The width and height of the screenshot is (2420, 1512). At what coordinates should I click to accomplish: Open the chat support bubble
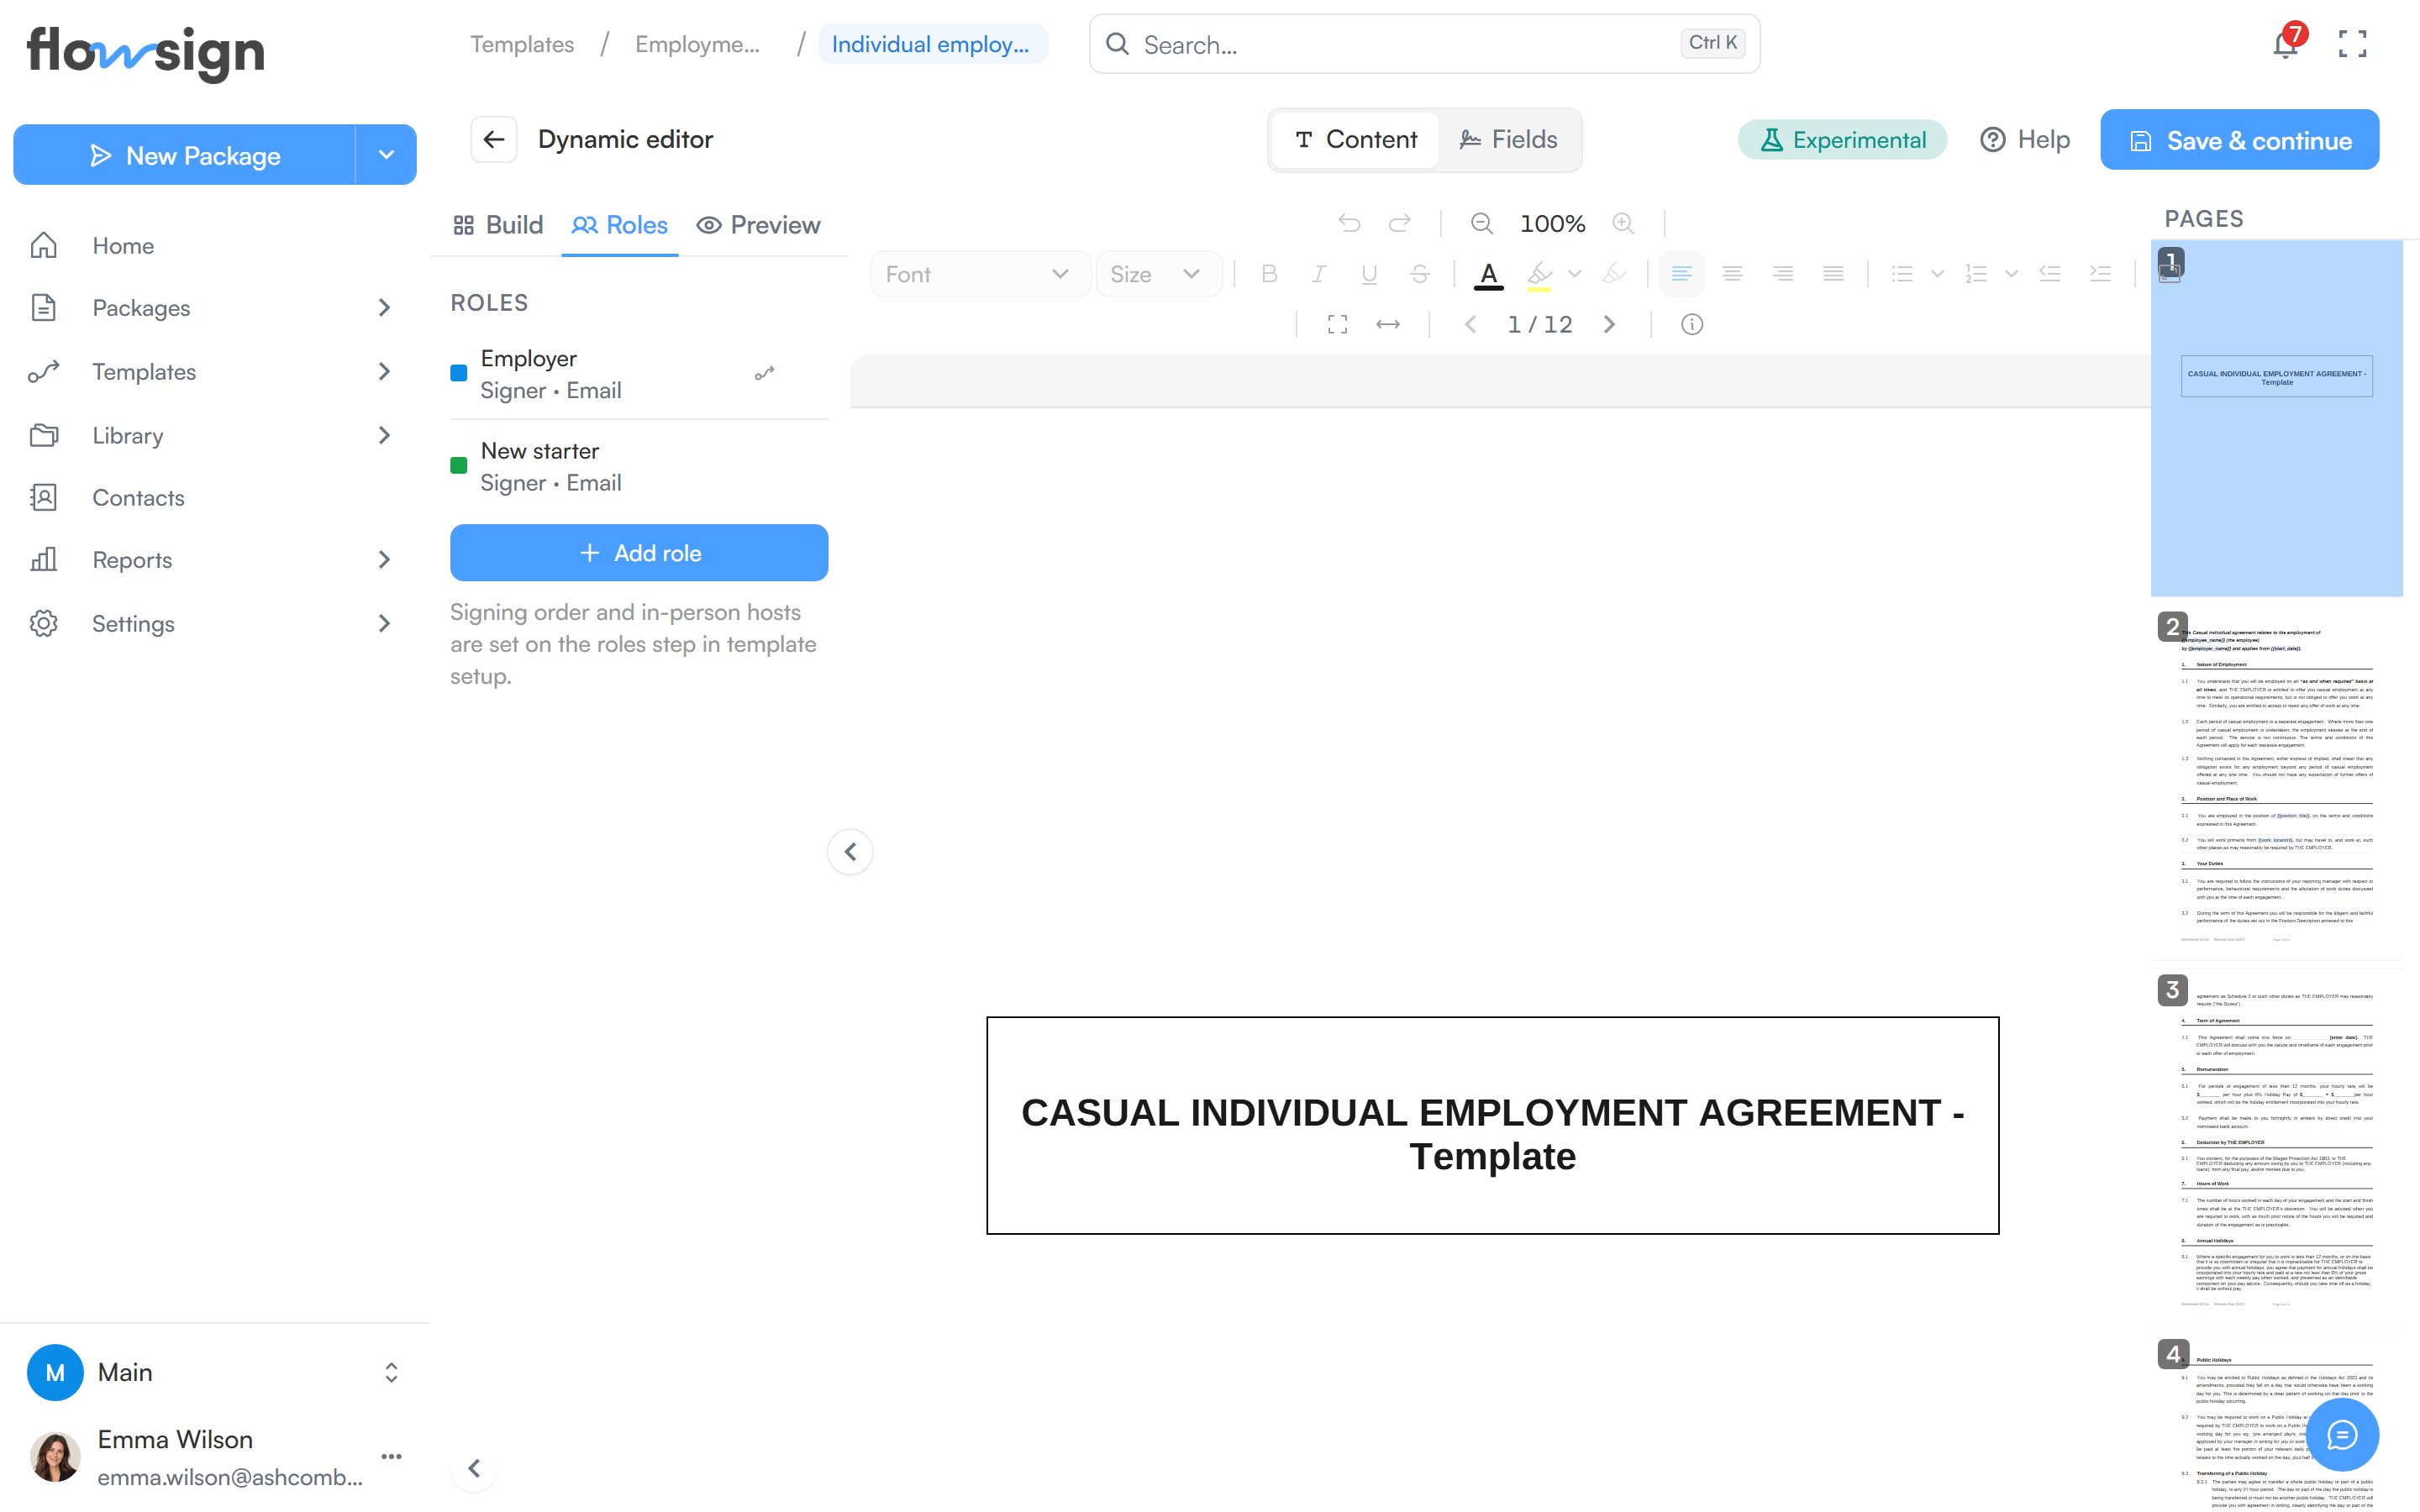pos(2342,1435)
